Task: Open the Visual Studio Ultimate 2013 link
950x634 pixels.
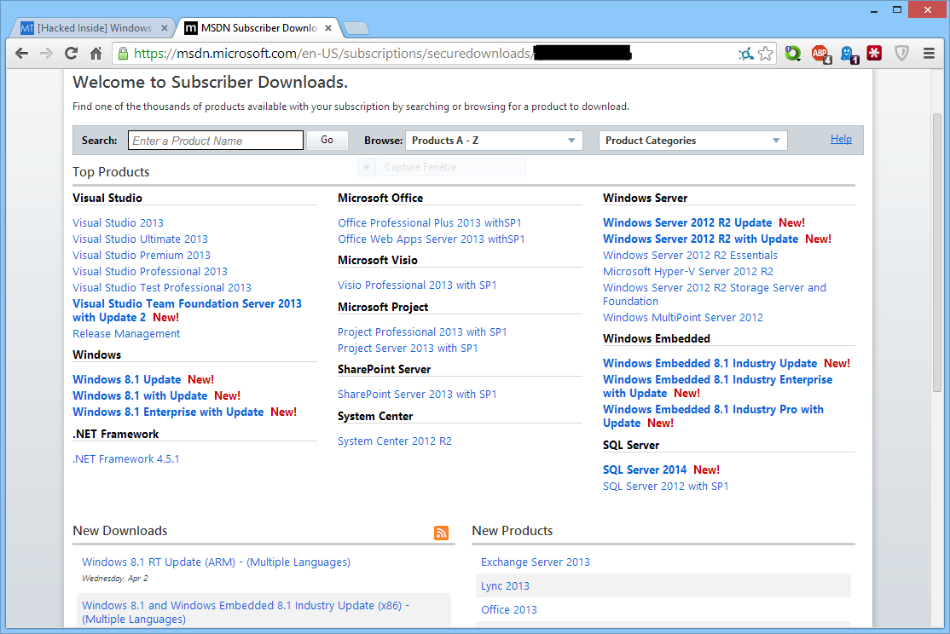Action: [140, 239]
